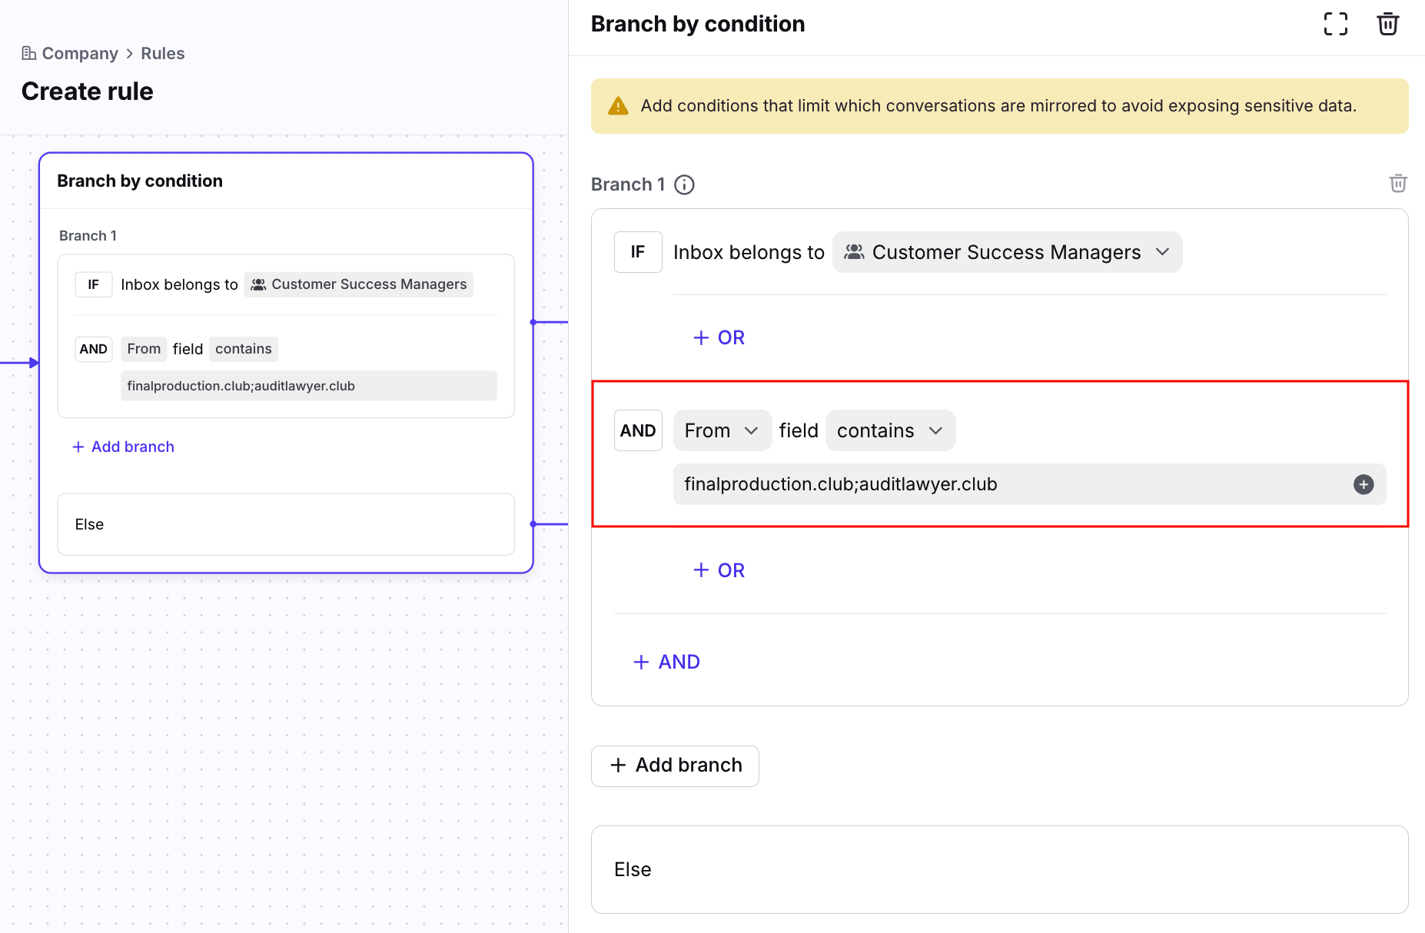Click the team icon in Customer Success Managers
Viewport: 1425px width, 933px height.
[x=854, y=252]
